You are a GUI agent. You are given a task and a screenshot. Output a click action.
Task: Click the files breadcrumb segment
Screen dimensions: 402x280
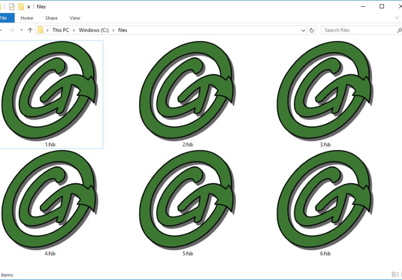pyautogui.click(x=122, y=30)
